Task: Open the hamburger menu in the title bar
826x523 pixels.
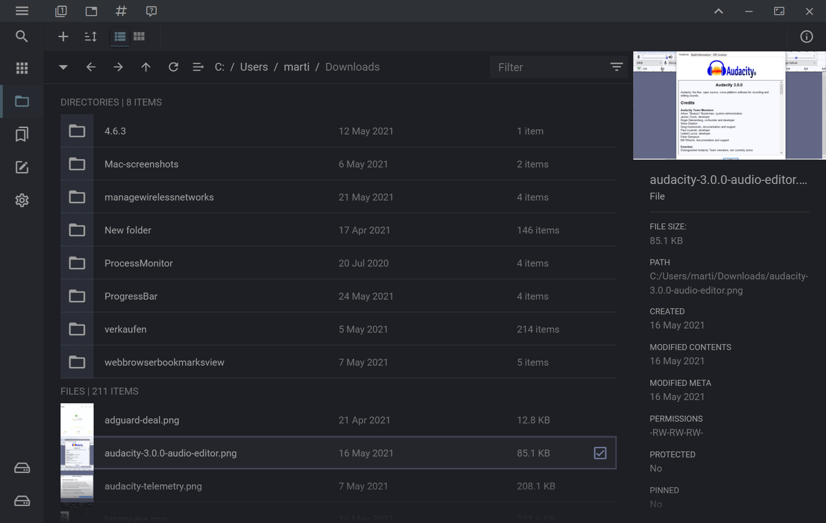Action: (x=22, y=11)
